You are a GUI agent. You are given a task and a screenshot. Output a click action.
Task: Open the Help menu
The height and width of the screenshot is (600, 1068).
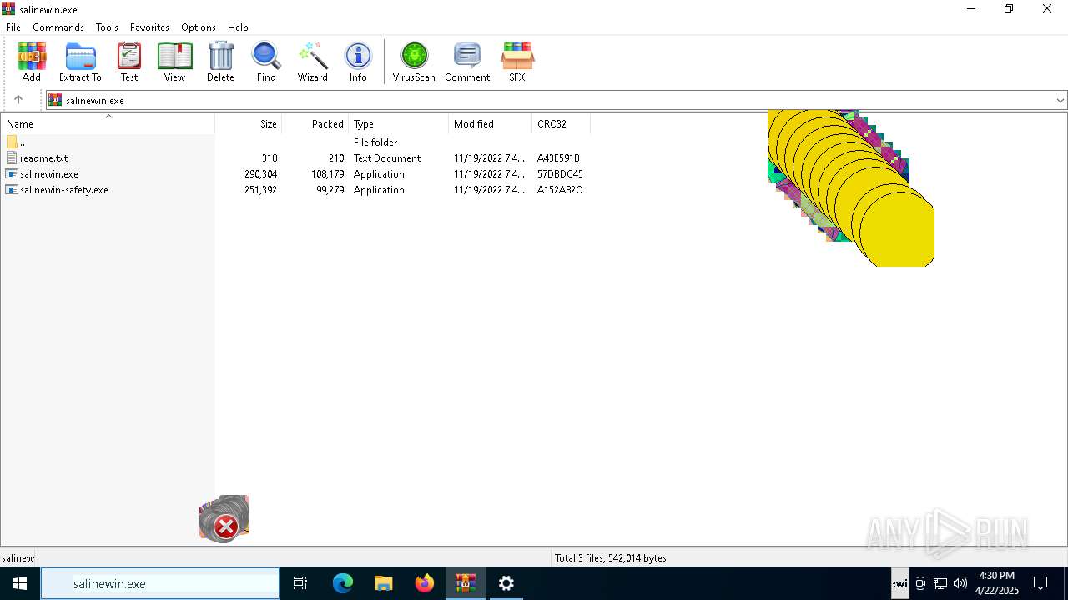click(238, 27)
